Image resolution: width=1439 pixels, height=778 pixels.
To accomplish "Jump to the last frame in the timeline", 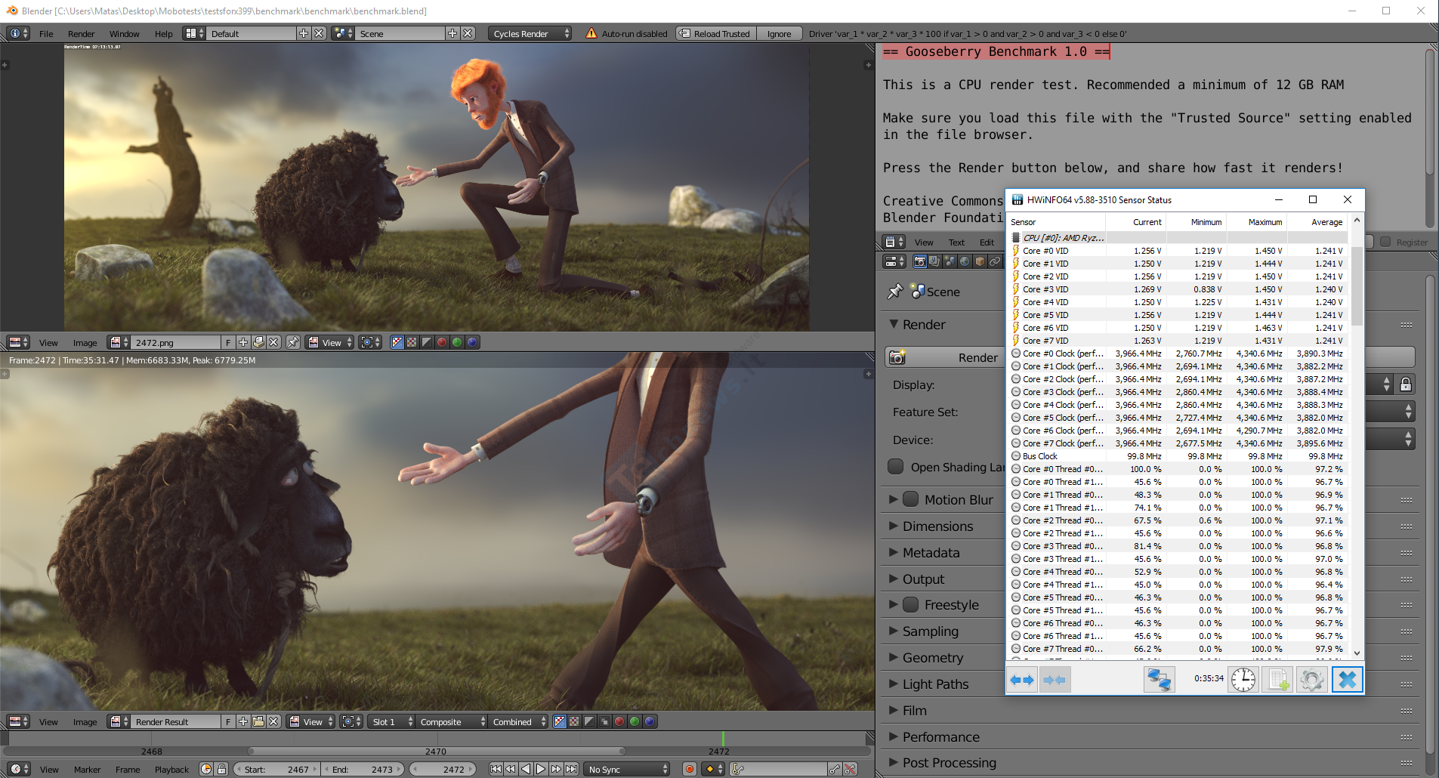I will tap(571, 769).
